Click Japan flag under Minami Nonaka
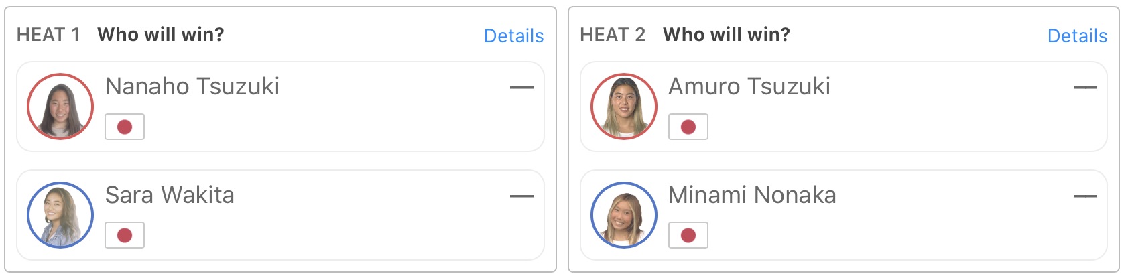 688,235
